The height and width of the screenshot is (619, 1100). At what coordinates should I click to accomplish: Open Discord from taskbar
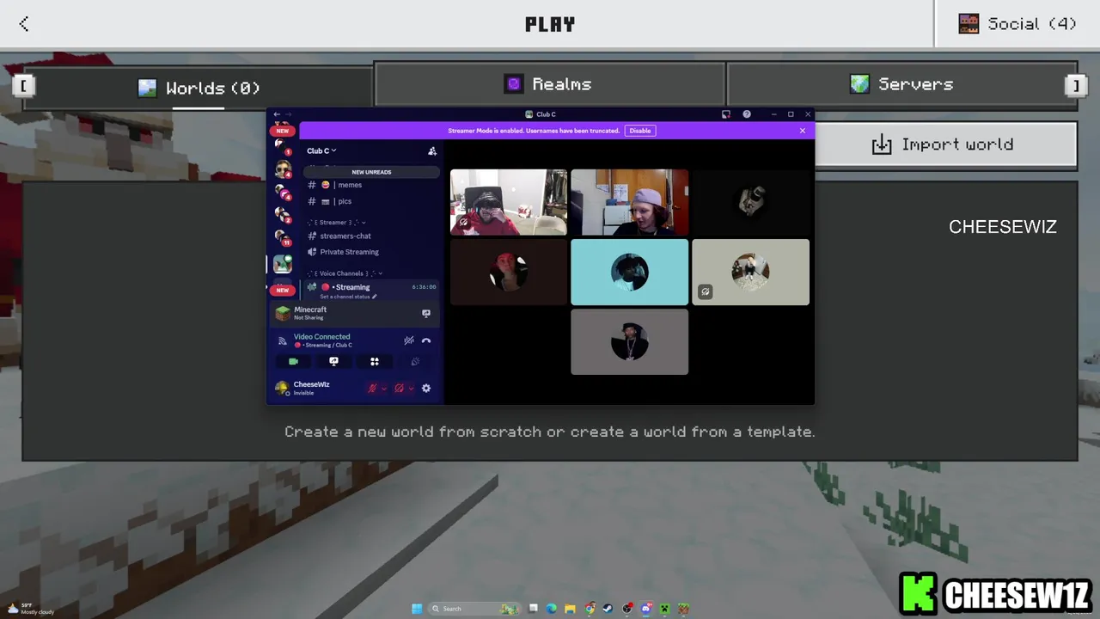(646, 609)
